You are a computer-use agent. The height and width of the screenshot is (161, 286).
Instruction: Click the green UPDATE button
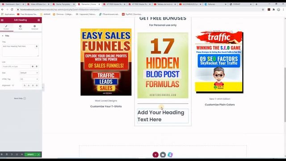click(x=31, y=154)
